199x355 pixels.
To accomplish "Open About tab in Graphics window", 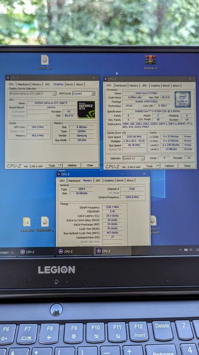I will 79,84.
